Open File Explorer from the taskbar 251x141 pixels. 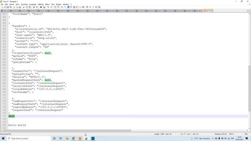click(67, 138)
